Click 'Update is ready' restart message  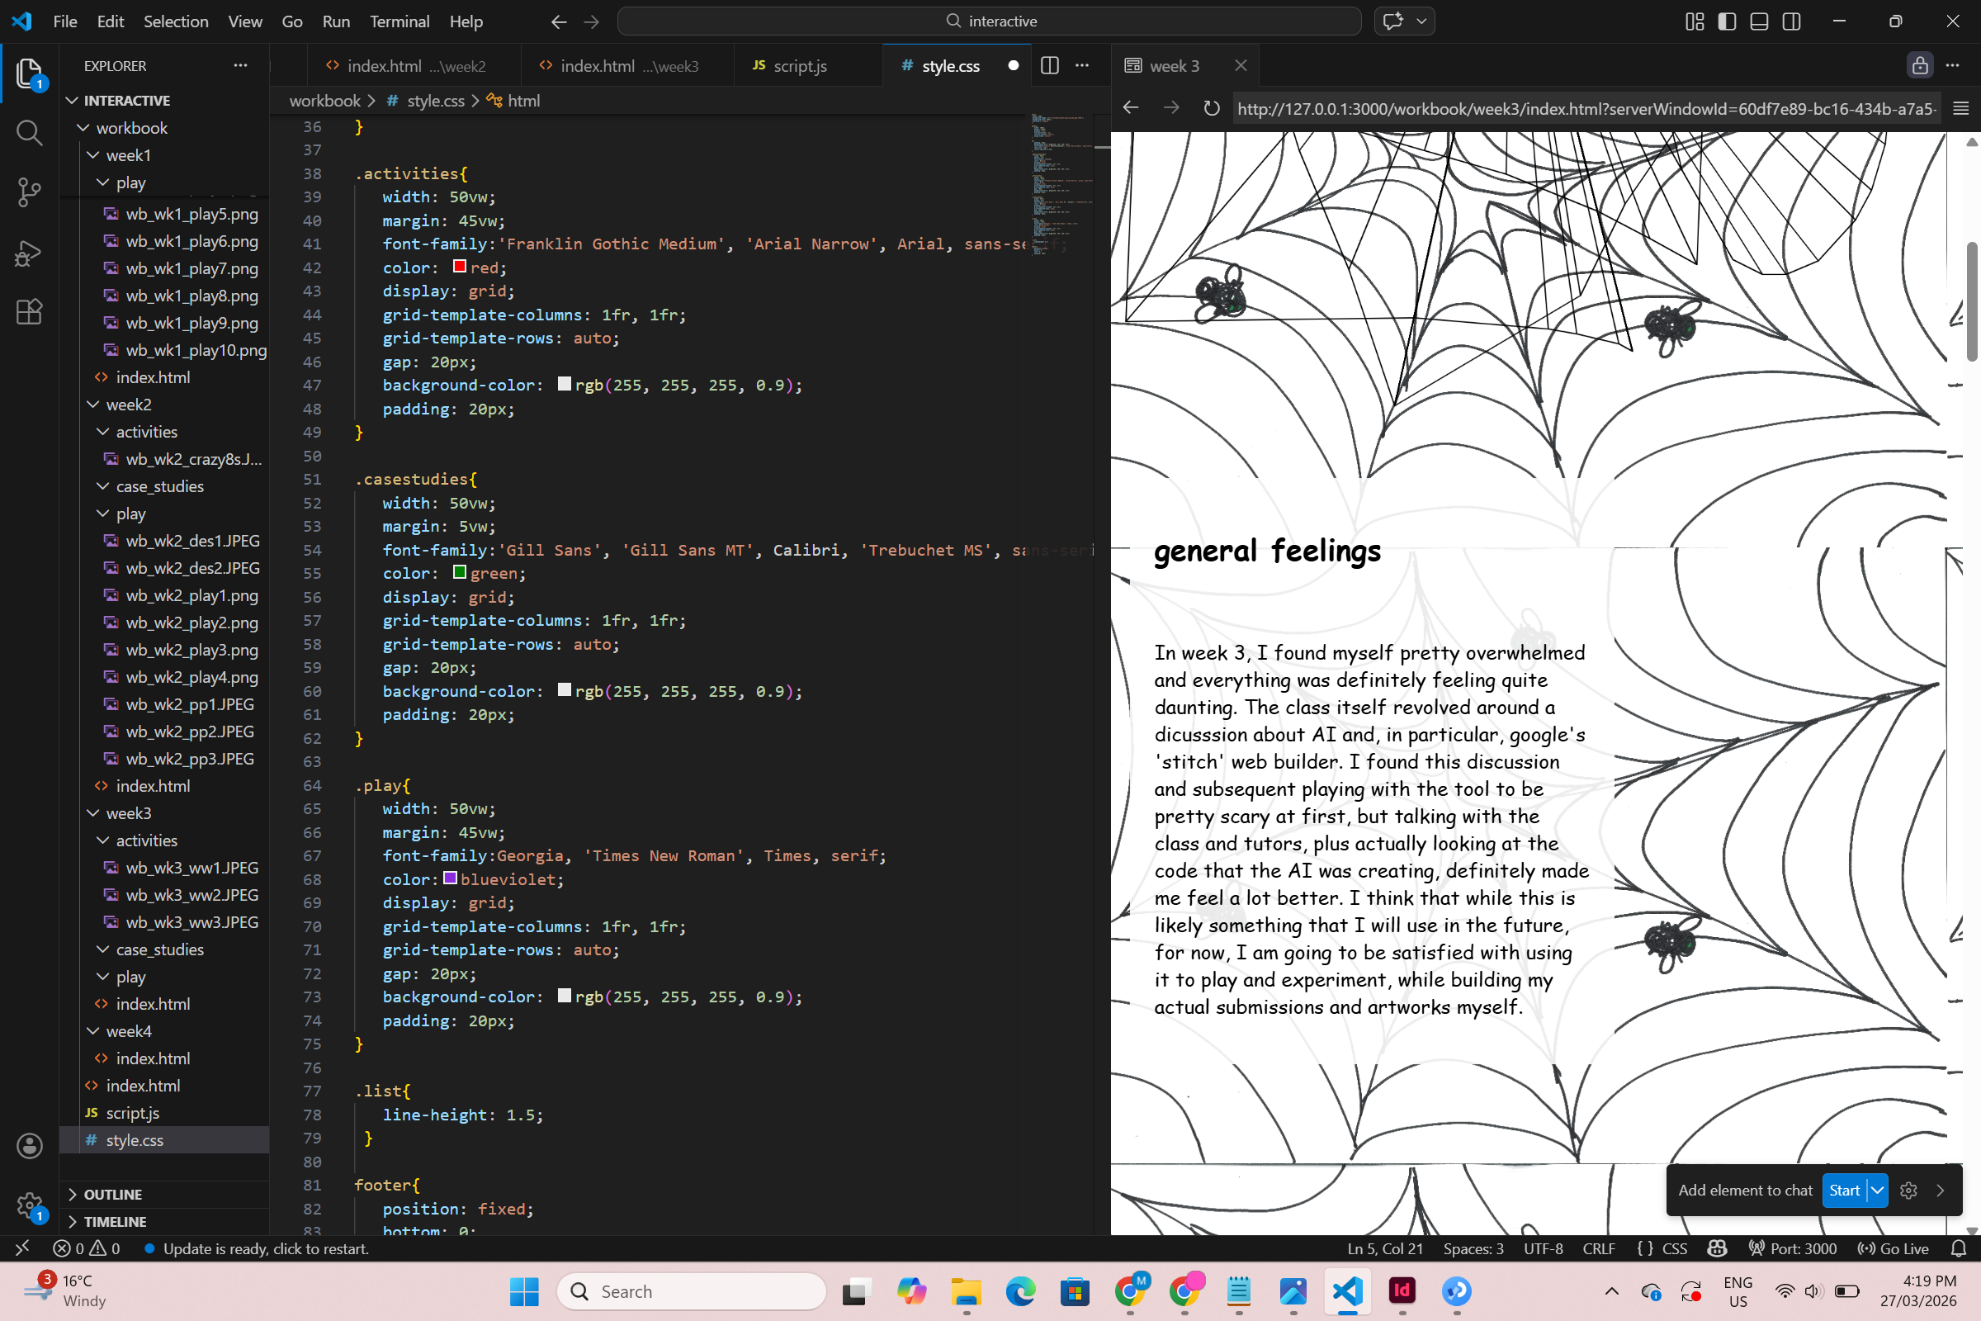click(x=266, y=1248)
